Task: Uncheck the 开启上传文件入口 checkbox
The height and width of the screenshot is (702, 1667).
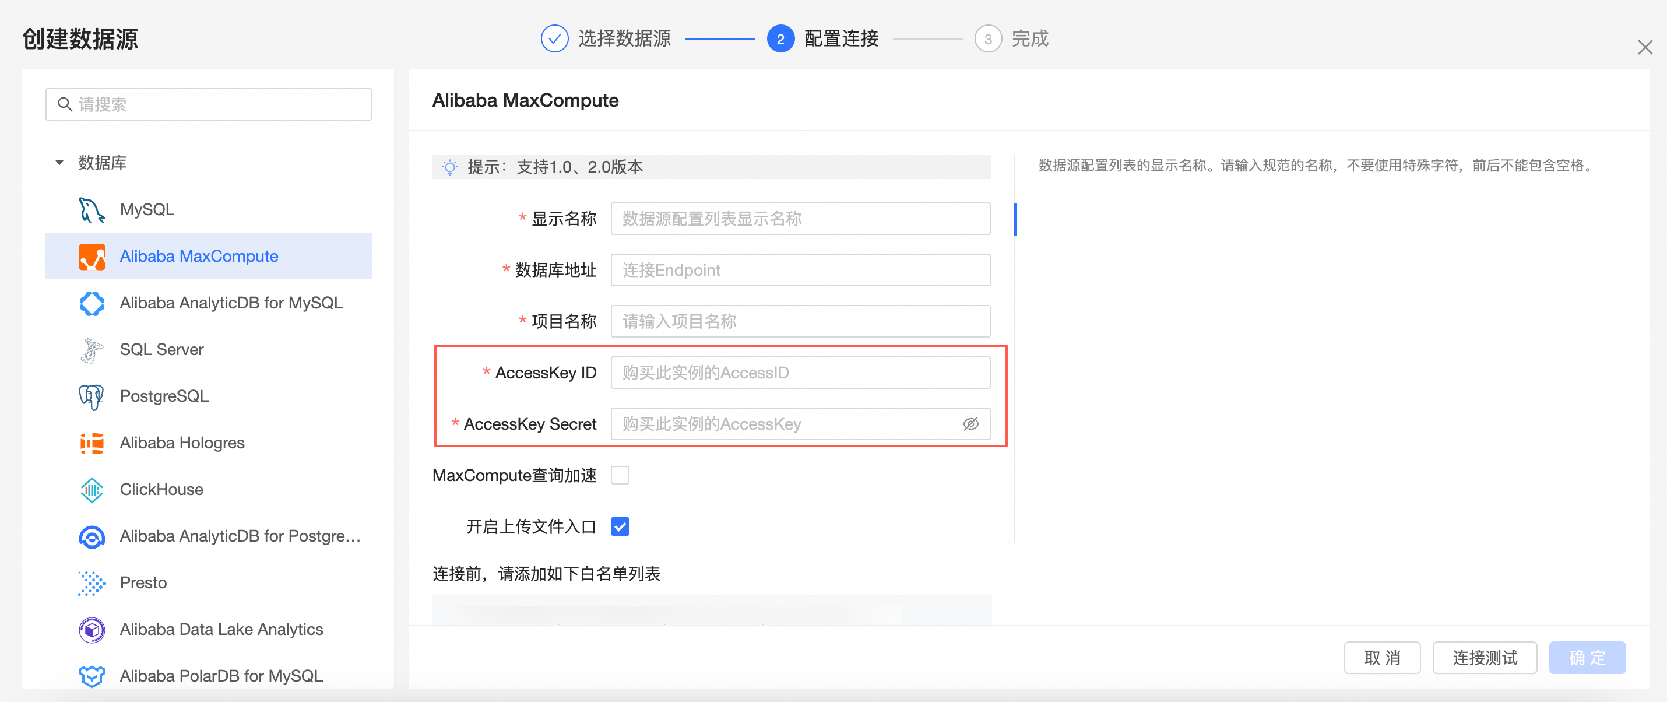Action: pos(620,526)
